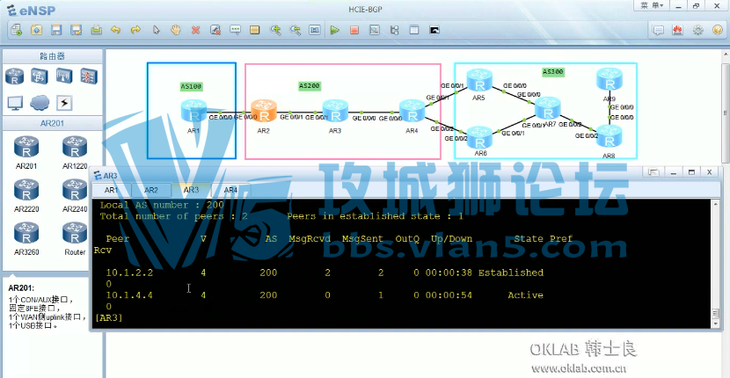Select the Router category icon
The height and width of the screenshot is (378, 730).
point(15,76)
